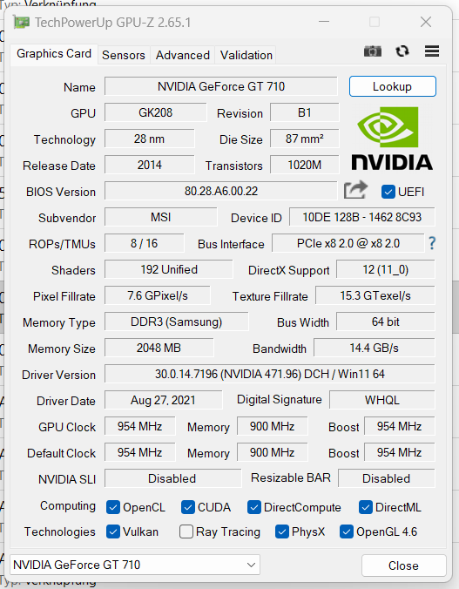Open the NVIDIA GeForce GT 710 combo box
Image resolution: width=459 pixels, height=589 pixels.
pyautogui.click(x=135, y=565)
